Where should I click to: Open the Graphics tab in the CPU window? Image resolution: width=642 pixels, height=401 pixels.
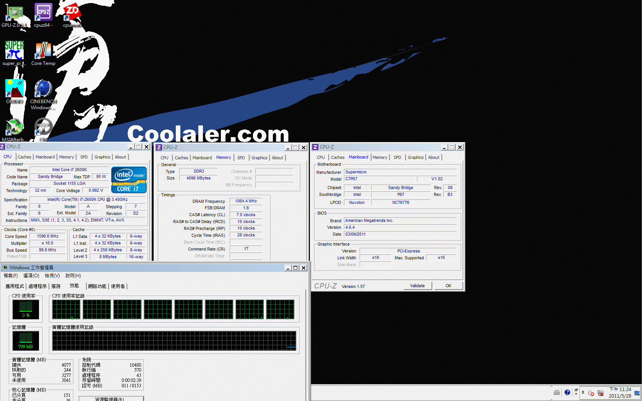point(102,157)
